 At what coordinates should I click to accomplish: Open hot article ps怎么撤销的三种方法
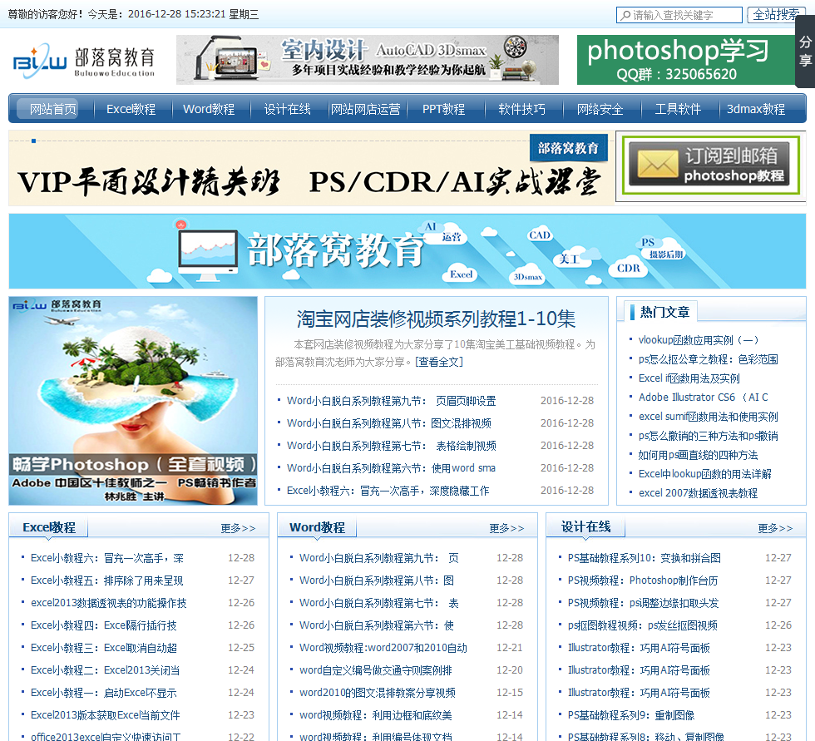708,436
